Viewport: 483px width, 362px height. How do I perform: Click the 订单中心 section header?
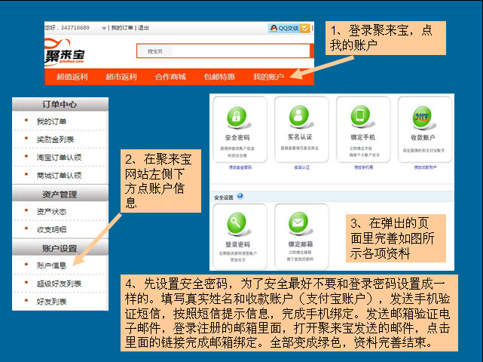click(60, 104)
